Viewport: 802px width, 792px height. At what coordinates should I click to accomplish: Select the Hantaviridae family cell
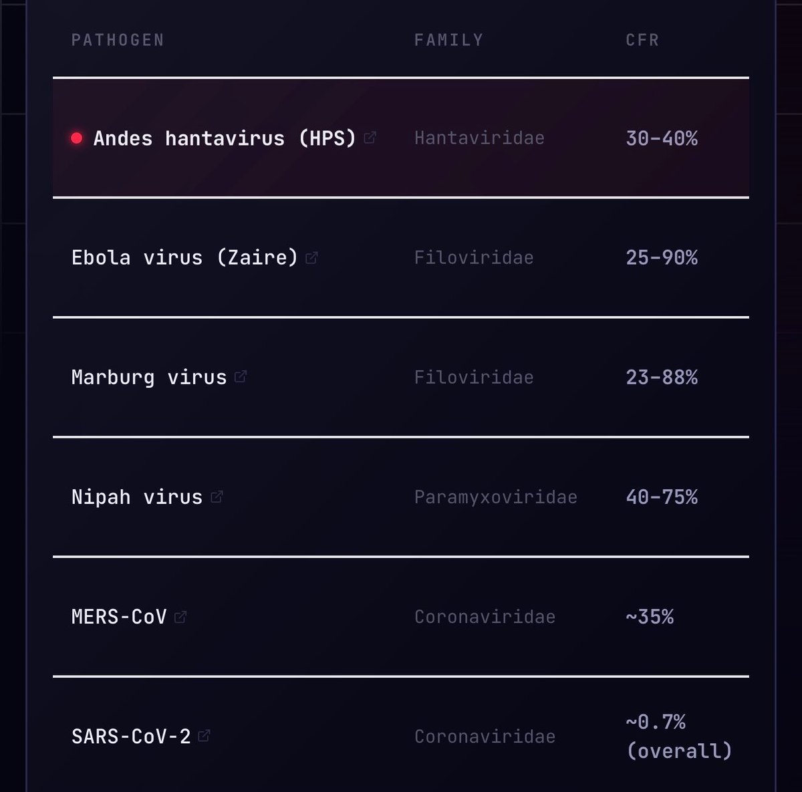coord(479,138)
